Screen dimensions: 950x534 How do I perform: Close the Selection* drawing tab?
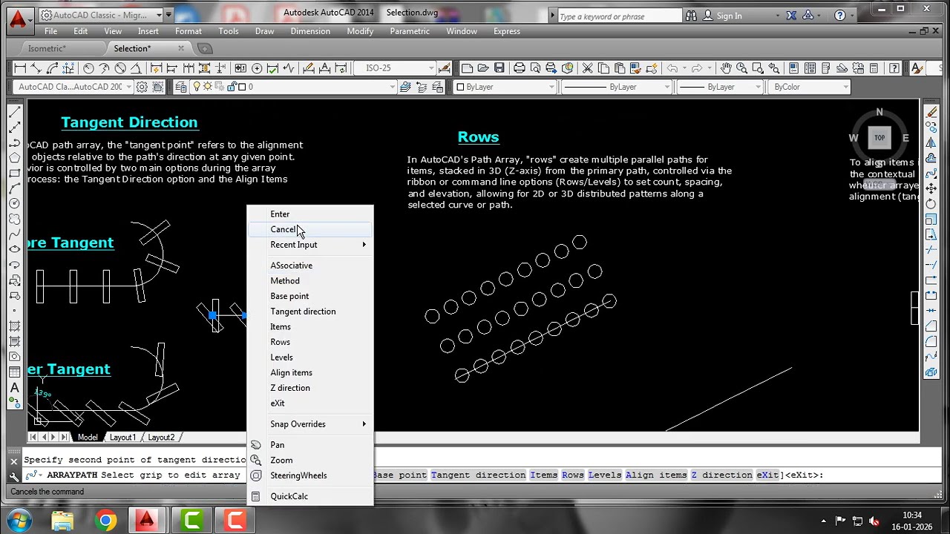point(180,48)
